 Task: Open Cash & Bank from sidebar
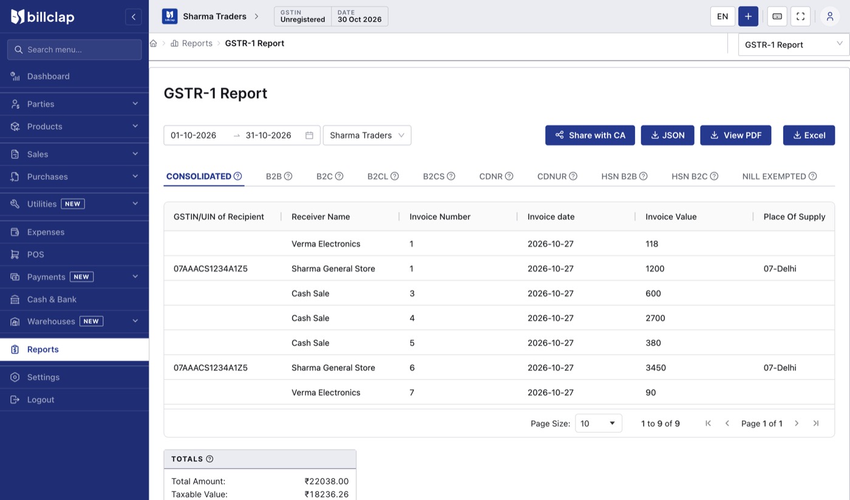tap(74, 300)
